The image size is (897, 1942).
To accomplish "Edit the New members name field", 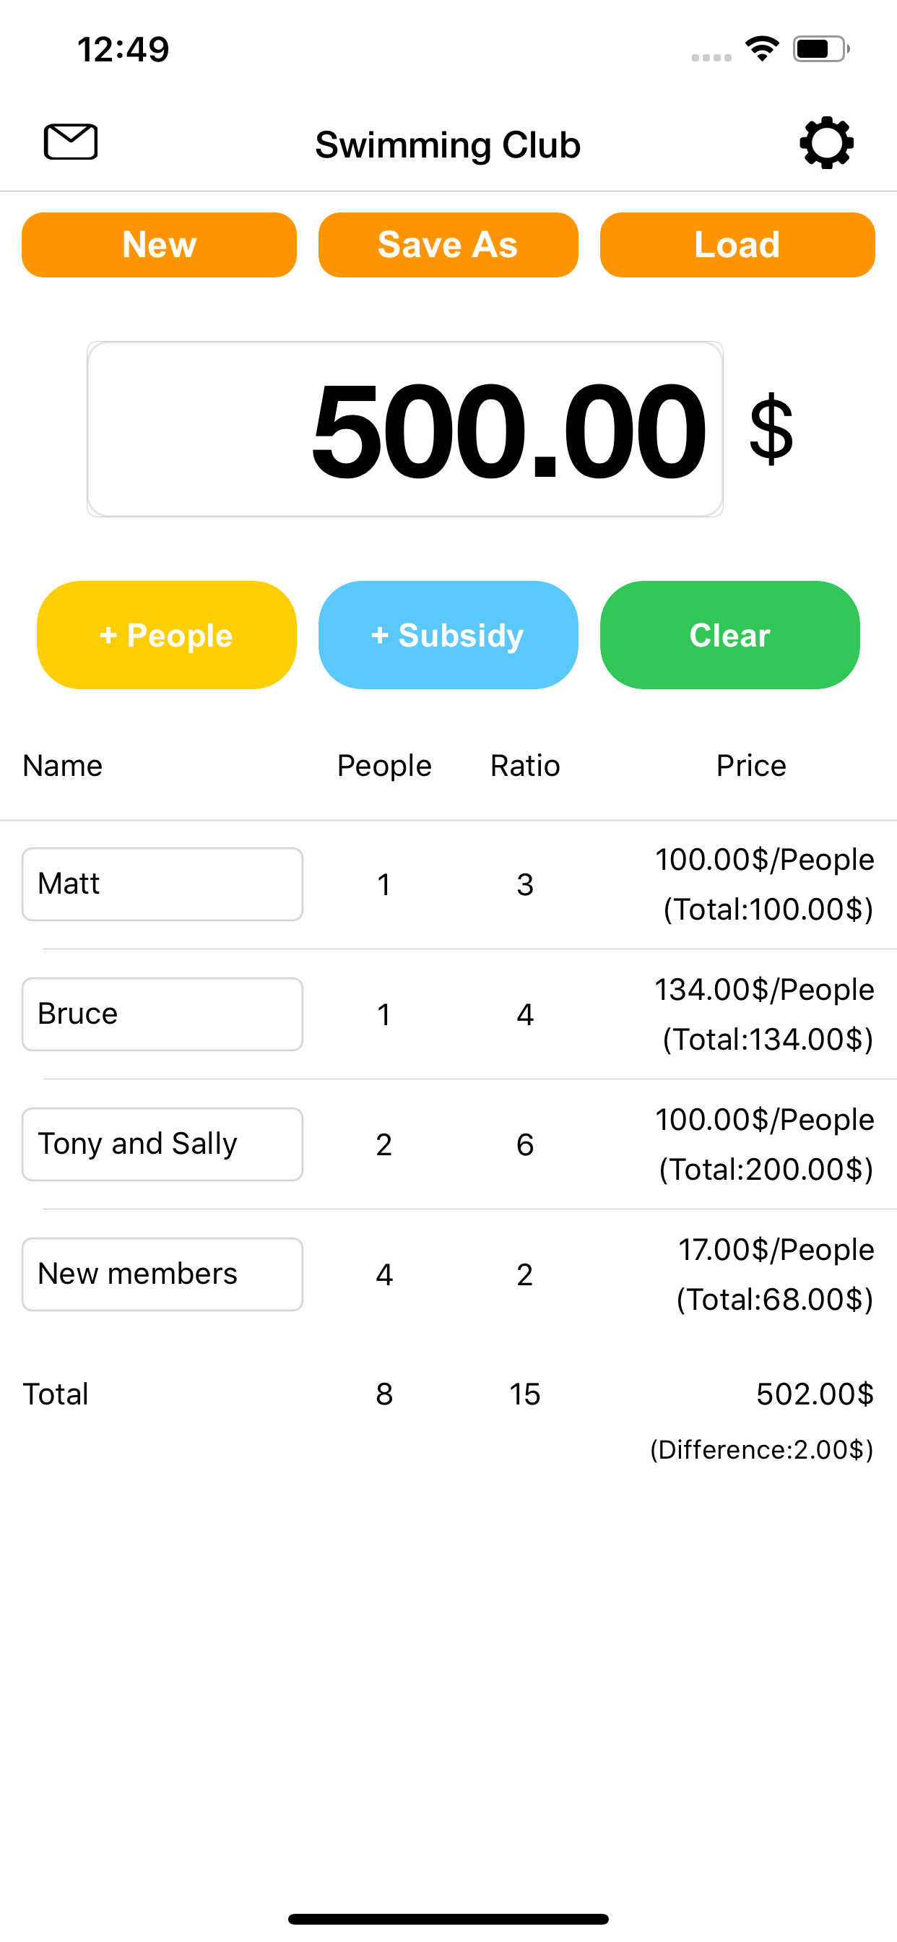I will click(162, 1274).
